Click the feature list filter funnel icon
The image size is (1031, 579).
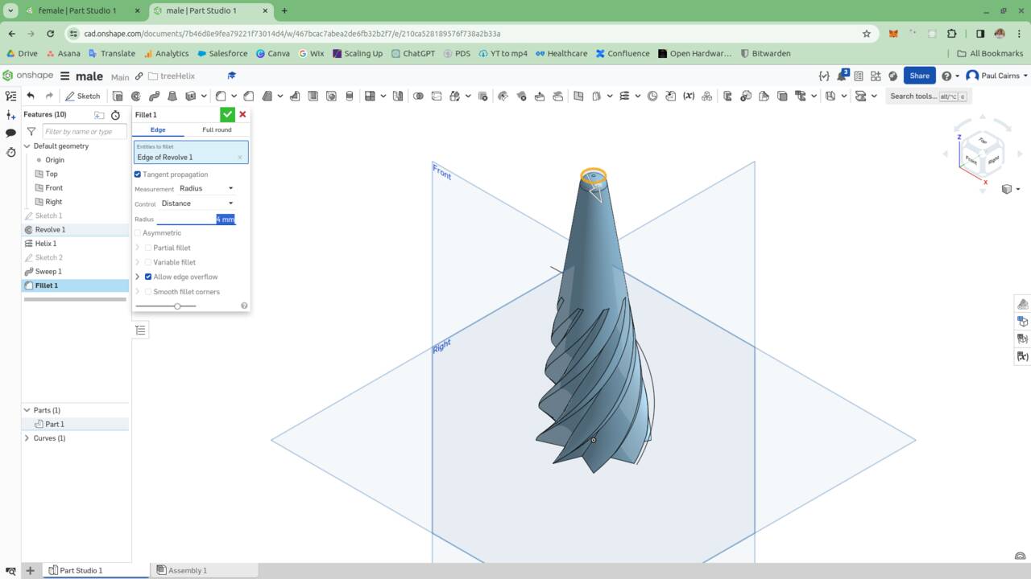tap(31, 131)
